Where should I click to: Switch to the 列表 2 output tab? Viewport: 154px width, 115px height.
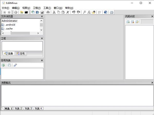(18, 109)
